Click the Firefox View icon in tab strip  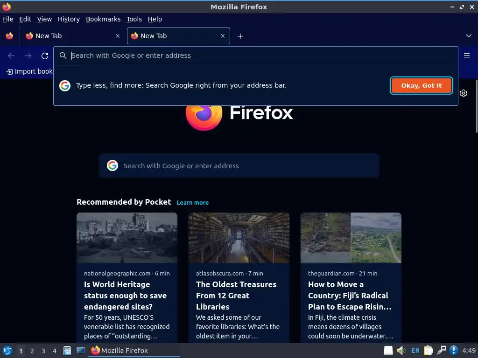[9, 36]
